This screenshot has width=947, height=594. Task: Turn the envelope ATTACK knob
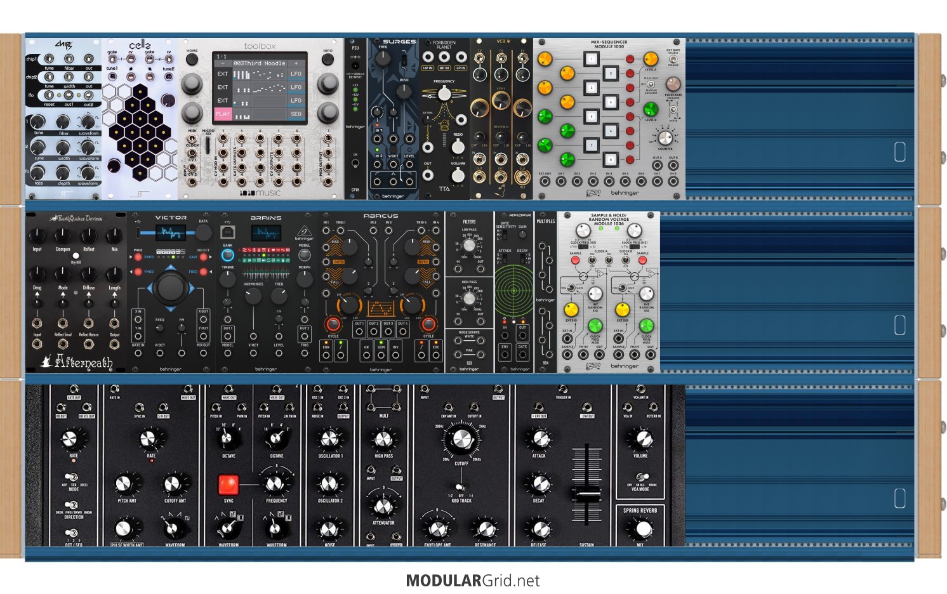[x=539, y=439]
